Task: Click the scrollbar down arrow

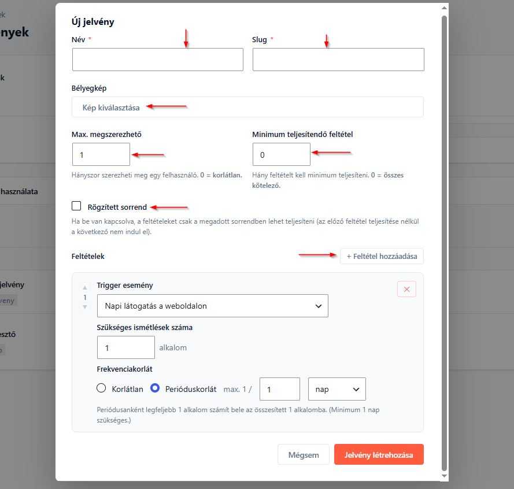Action: (444, 476)
